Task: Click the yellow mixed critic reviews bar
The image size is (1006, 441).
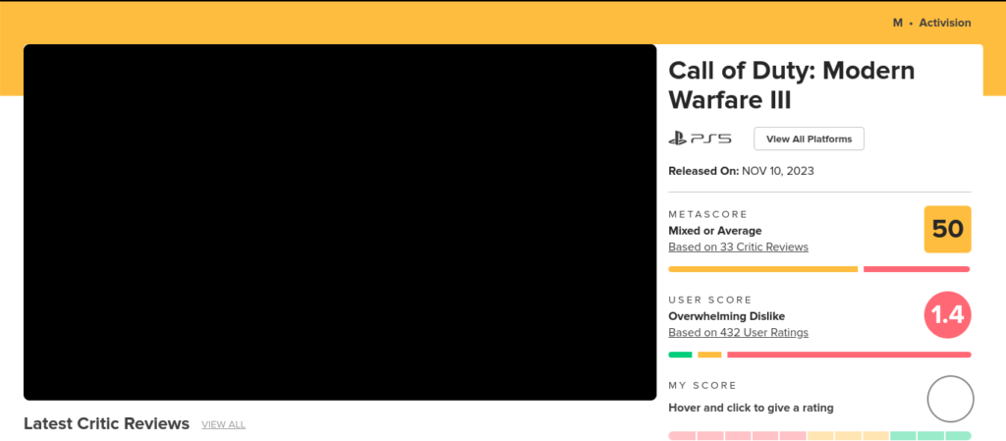Action: tap(762, 269)
